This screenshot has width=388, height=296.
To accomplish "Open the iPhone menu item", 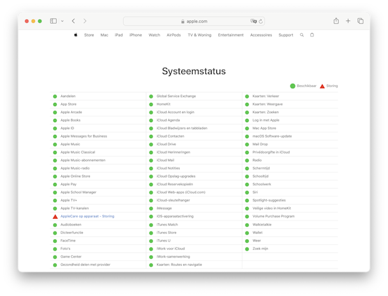I will pos(135,35).
